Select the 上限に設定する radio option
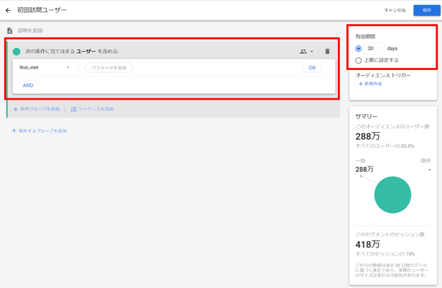 point(358,61)
